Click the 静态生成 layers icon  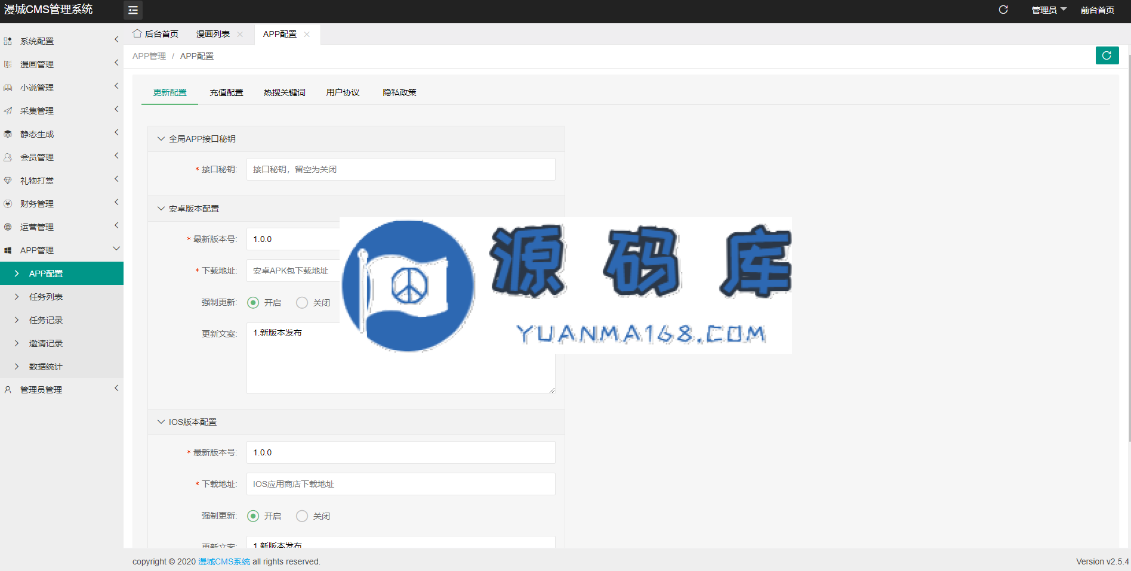point(8,134)
